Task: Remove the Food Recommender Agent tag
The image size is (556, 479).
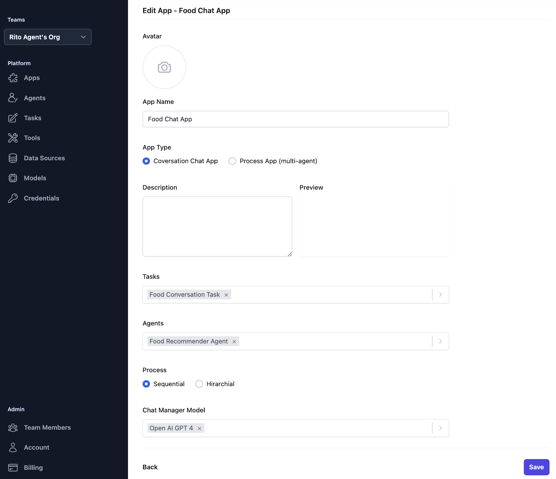Action: click(234, 342)
